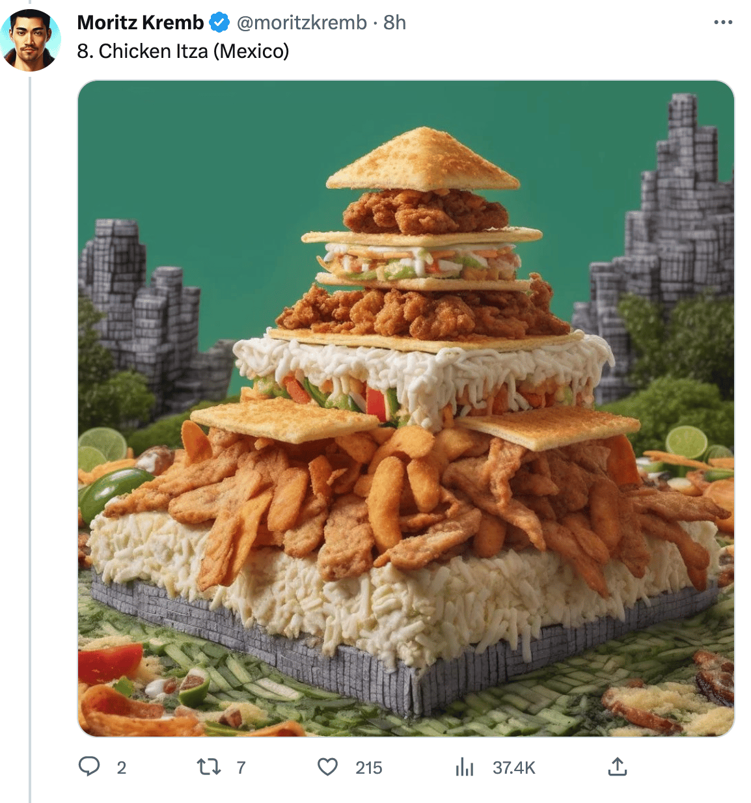Screen dimensions: 751x803
Task: Open the Chicken Itza food pyramid image
Action: [x=406, y=409]
